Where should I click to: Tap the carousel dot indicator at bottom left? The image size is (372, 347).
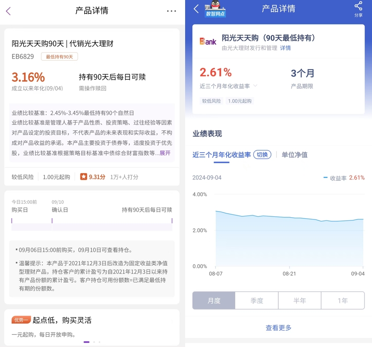(87, 341)
